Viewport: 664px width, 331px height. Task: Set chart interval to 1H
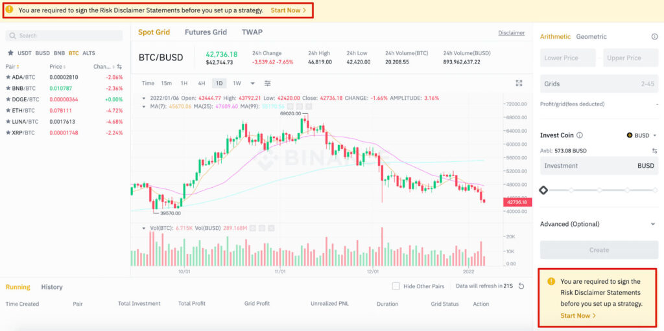[184, 83]
